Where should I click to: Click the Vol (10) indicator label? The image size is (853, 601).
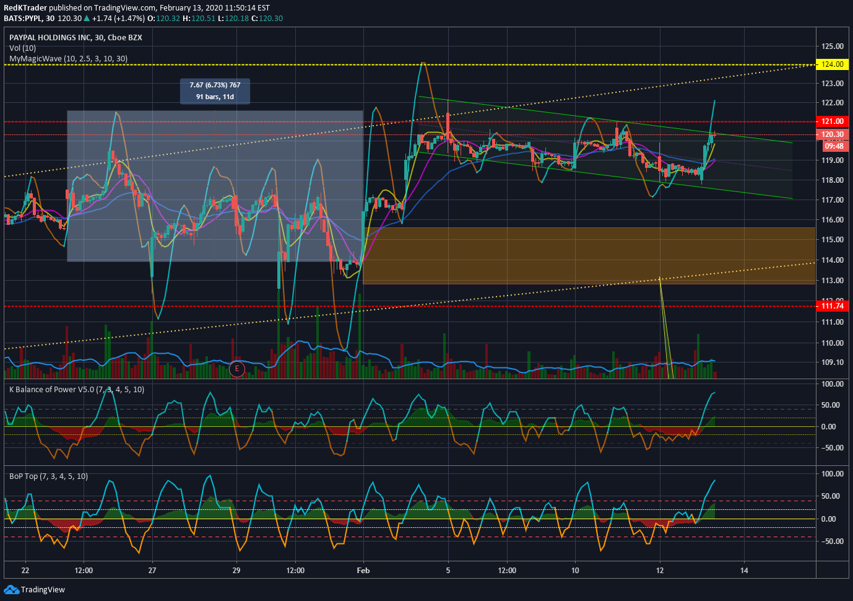click(x=22, y=48)
